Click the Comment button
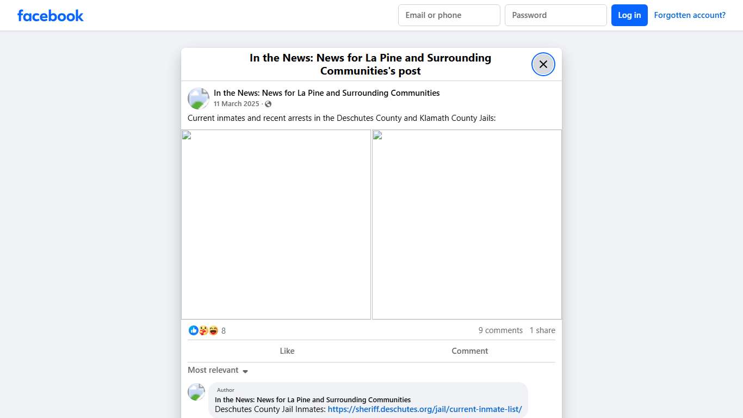The image size is (743, 418). coord(469,351)
